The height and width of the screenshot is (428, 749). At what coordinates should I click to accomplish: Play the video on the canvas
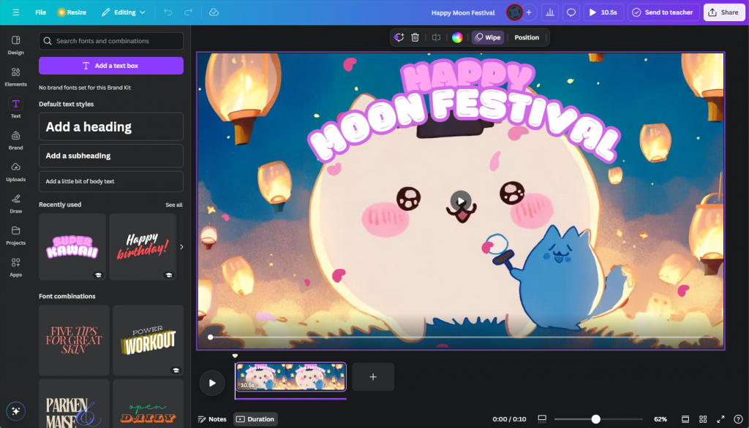461,201
